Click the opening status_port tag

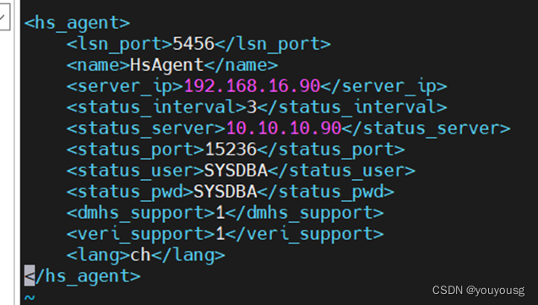point(135,150)
